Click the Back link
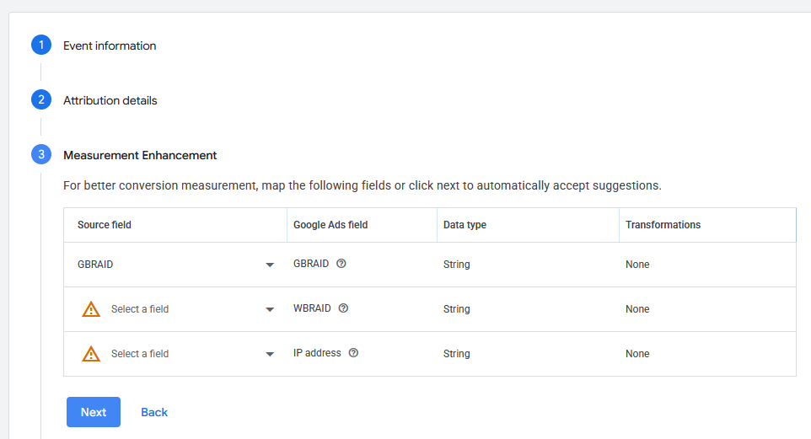Image resolution: width=811 pixels, height=439 pixels. coord(154,412)
